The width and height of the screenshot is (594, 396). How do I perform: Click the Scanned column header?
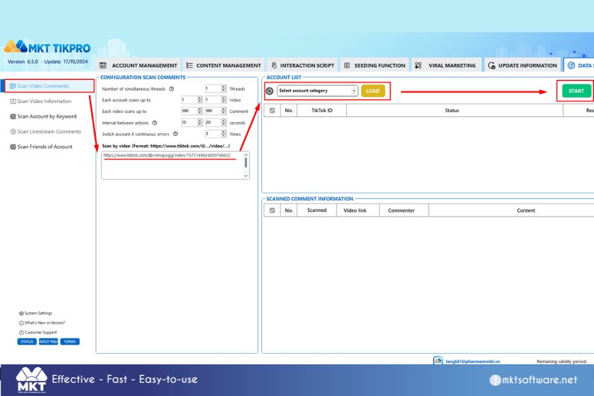(317, 211)
